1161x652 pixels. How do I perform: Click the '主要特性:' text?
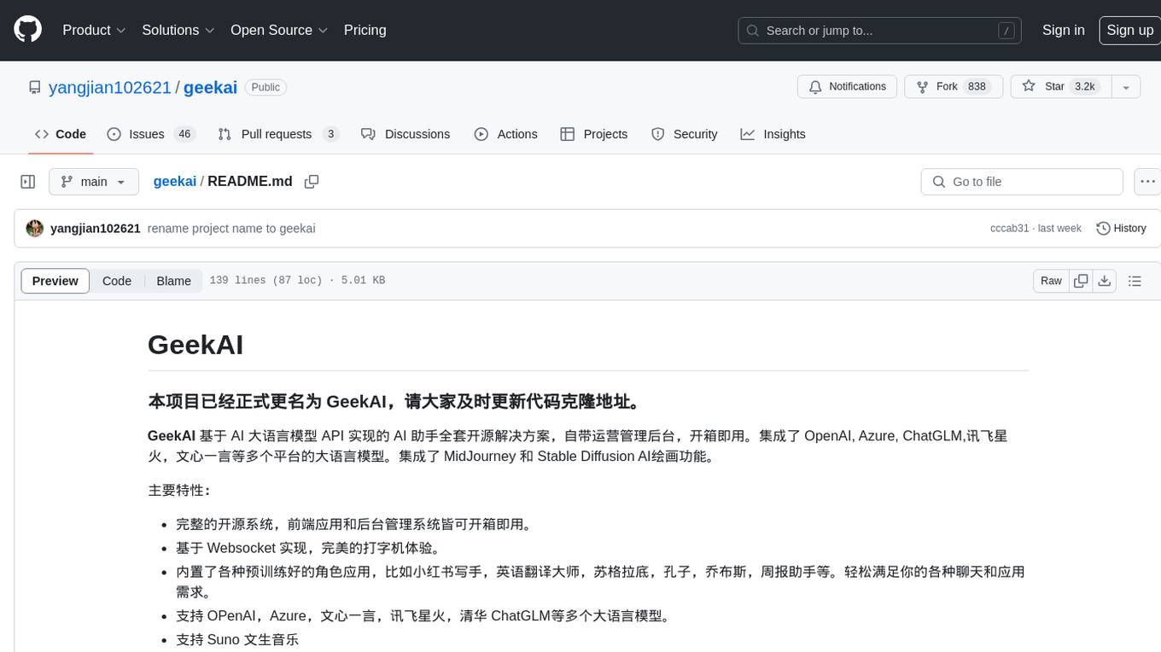178,490
